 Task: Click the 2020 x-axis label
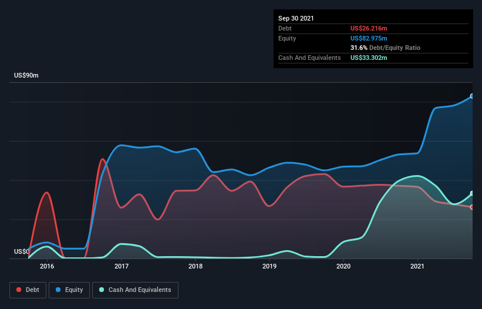coord(343,266)
